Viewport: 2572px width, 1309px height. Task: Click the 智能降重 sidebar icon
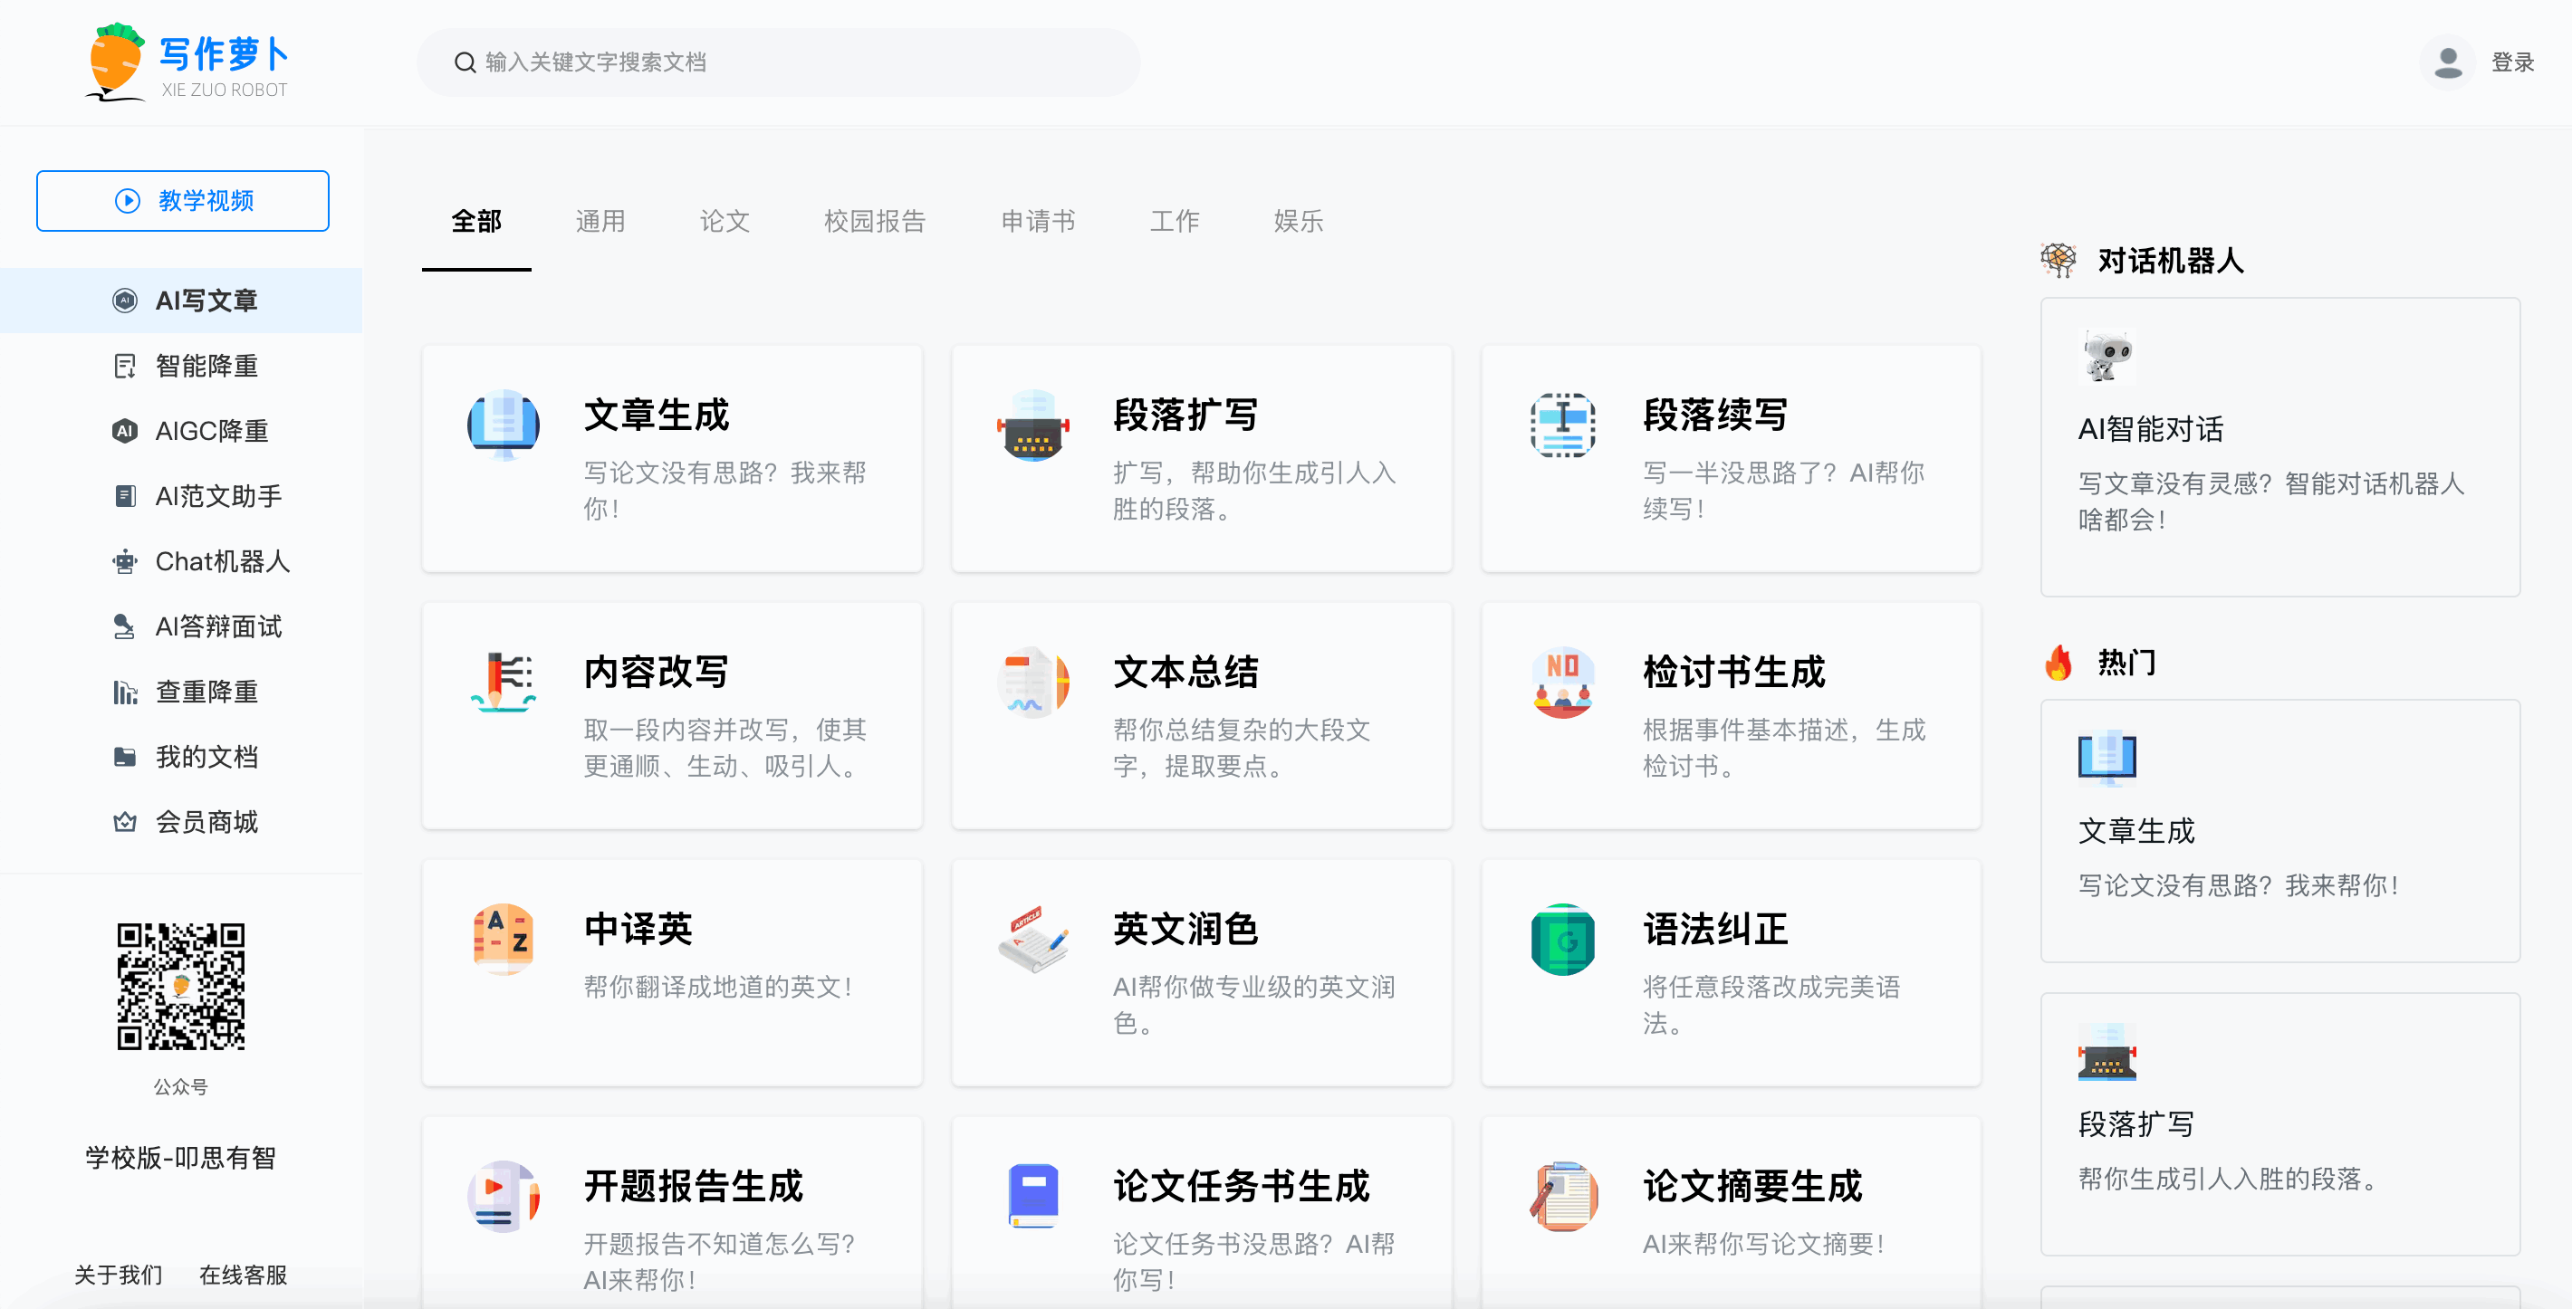click(x=124, y=366)
